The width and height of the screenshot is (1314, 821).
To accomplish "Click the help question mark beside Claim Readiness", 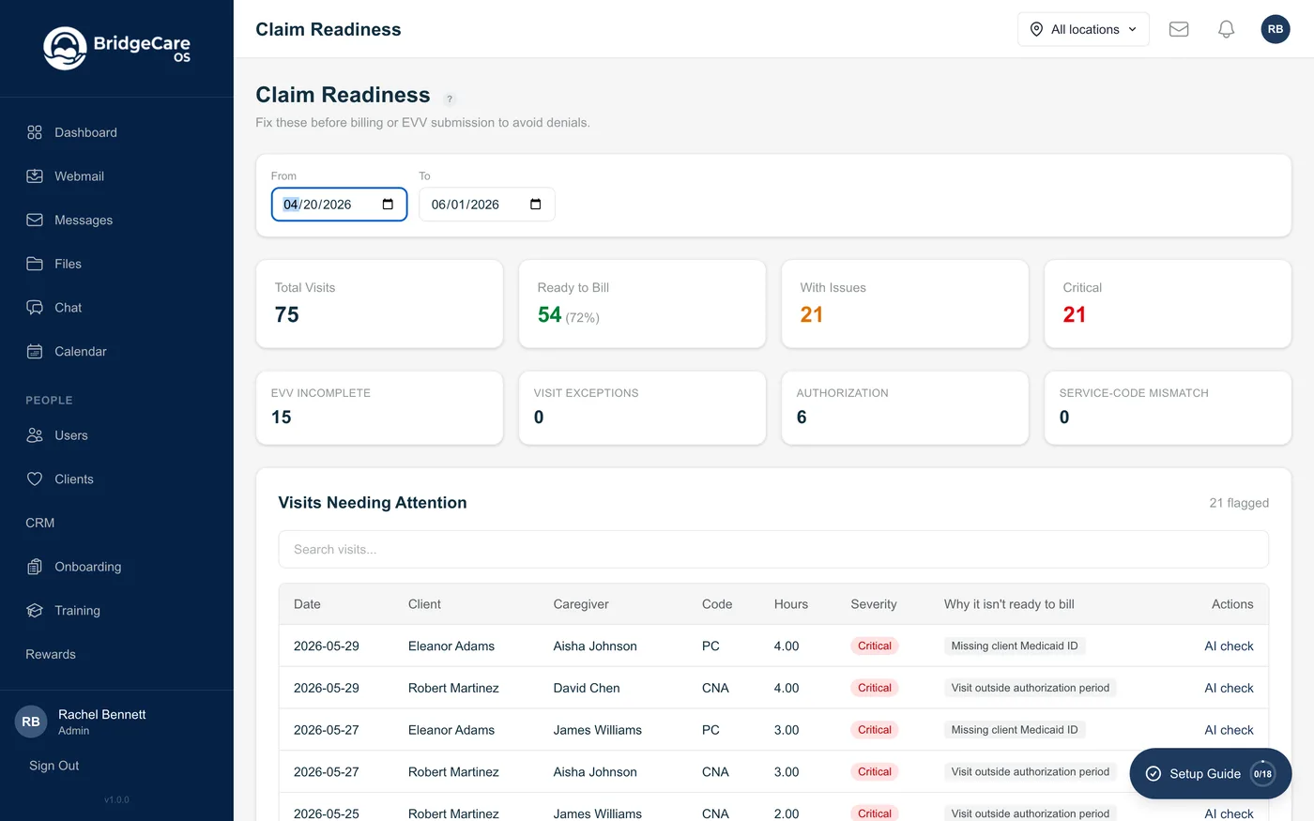I will [450, 99].
